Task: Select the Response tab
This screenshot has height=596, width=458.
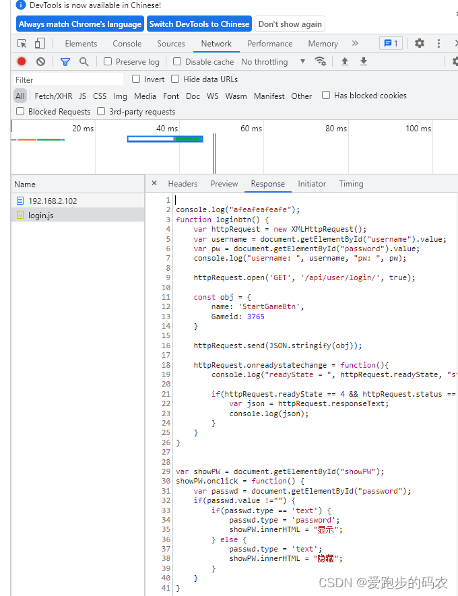Action: [x=268, y=184]
